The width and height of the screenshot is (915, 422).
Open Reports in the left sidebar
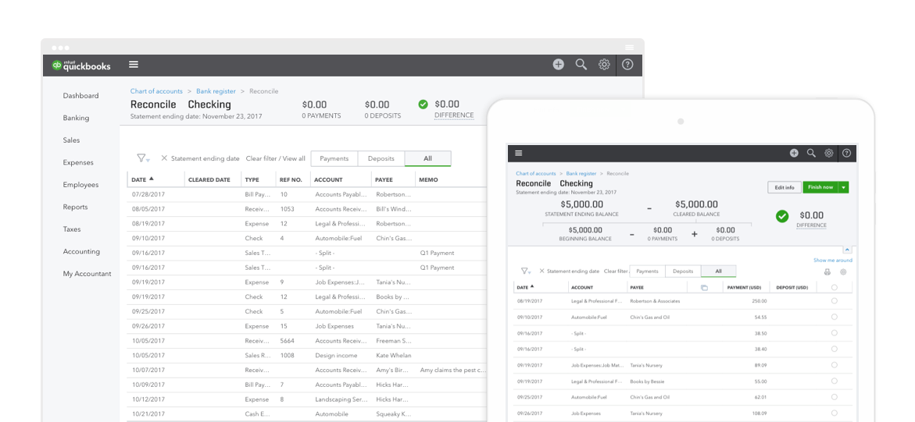(75, 207)
